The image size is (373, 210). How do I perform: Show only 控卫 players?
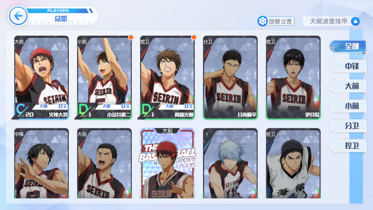[348, 145]
